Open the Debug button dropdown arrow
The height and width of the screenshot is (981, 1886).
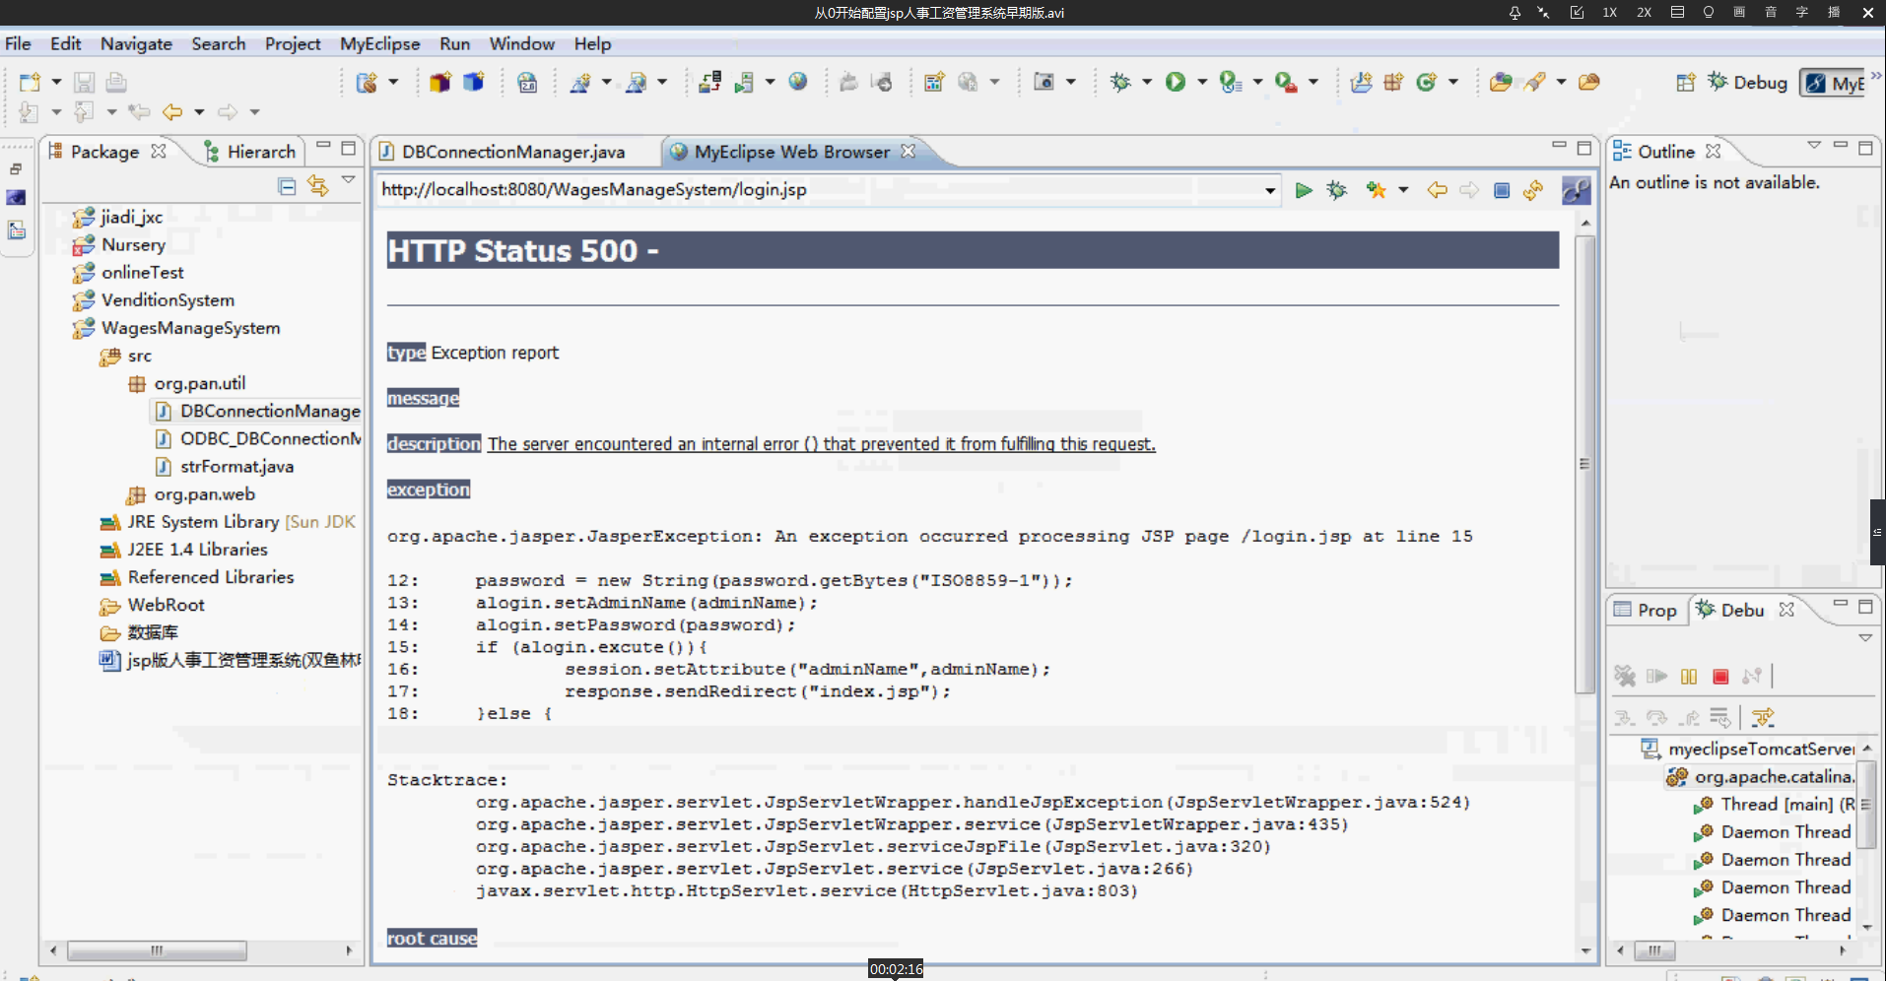(1147, 83)
